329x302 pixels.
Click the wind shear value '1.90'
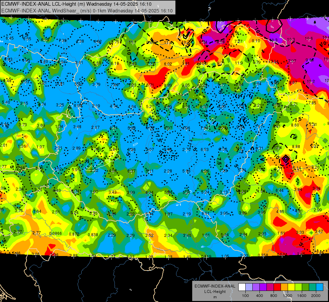point(94,192)
